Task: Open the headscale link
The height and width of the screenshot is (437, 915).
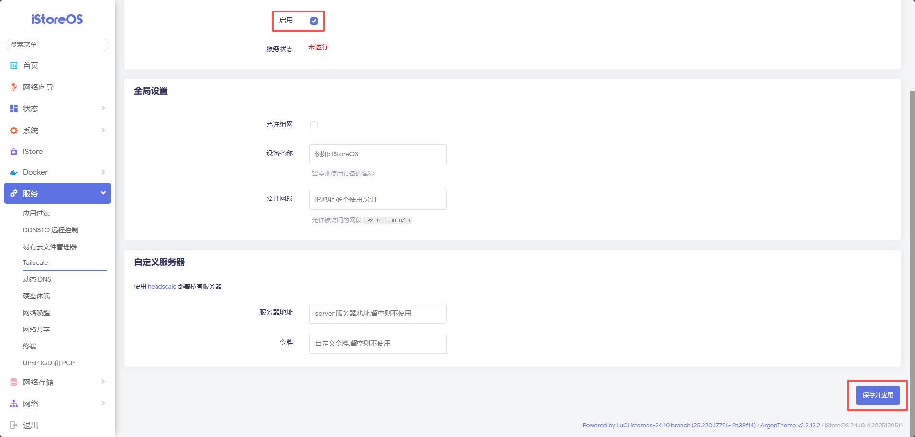Action: pos(162,286)
